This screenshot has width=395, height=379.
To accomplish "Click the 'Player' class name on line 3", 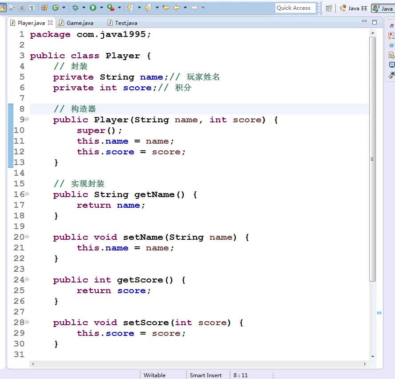I will click(x=123, y=56).
